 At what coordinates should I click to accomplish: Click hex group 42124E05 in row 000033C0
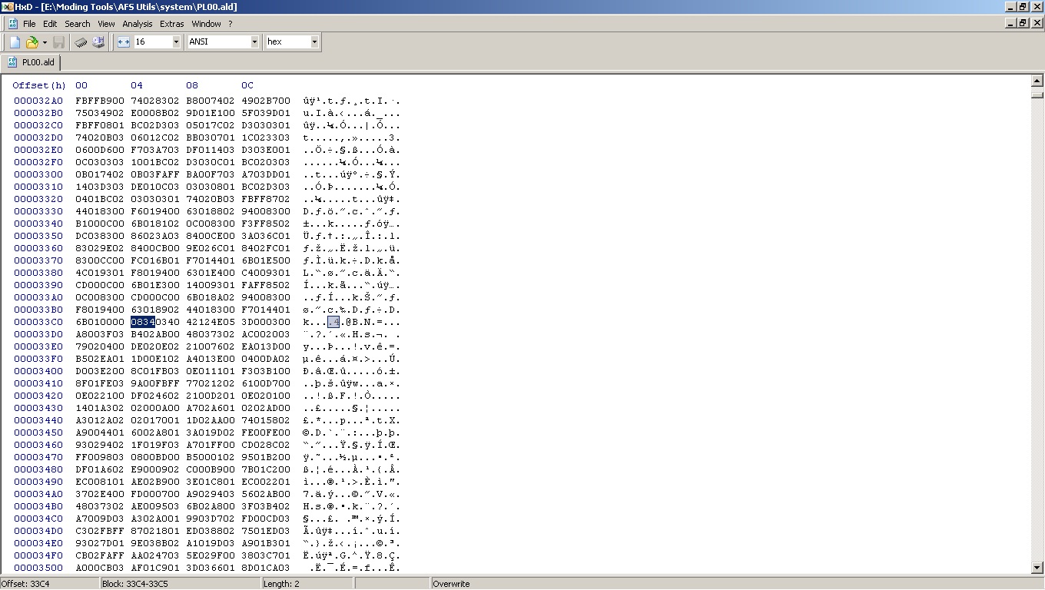point(211,322)
